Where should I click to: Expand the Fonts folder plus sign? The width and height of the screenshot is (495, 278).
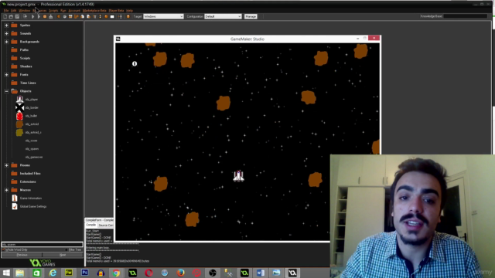click(6, 75)
